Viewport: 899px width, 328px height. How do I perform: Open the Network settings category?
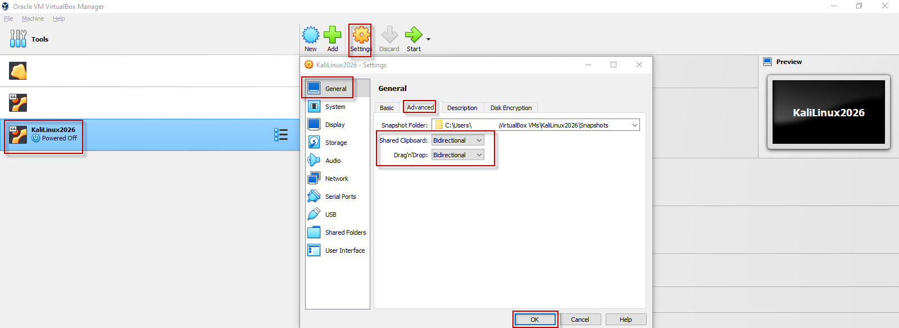tap(337, 179)
